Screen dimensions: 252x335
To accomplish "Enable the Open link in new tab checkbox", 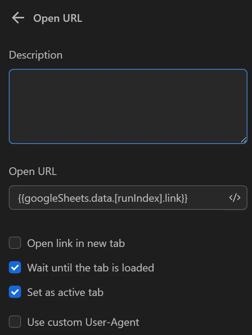I will 15,243.
